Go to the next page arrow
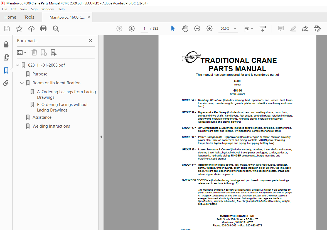 132,29
